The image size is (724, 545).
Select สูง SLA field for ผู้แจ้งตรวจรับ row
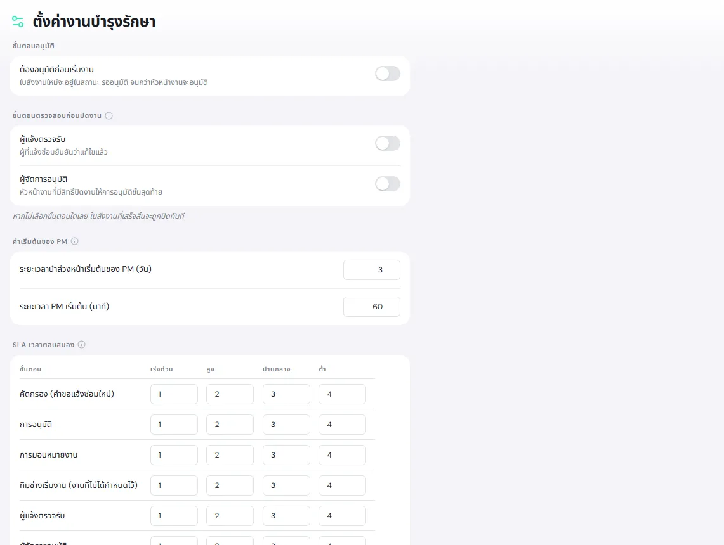(x=230, y=516)
